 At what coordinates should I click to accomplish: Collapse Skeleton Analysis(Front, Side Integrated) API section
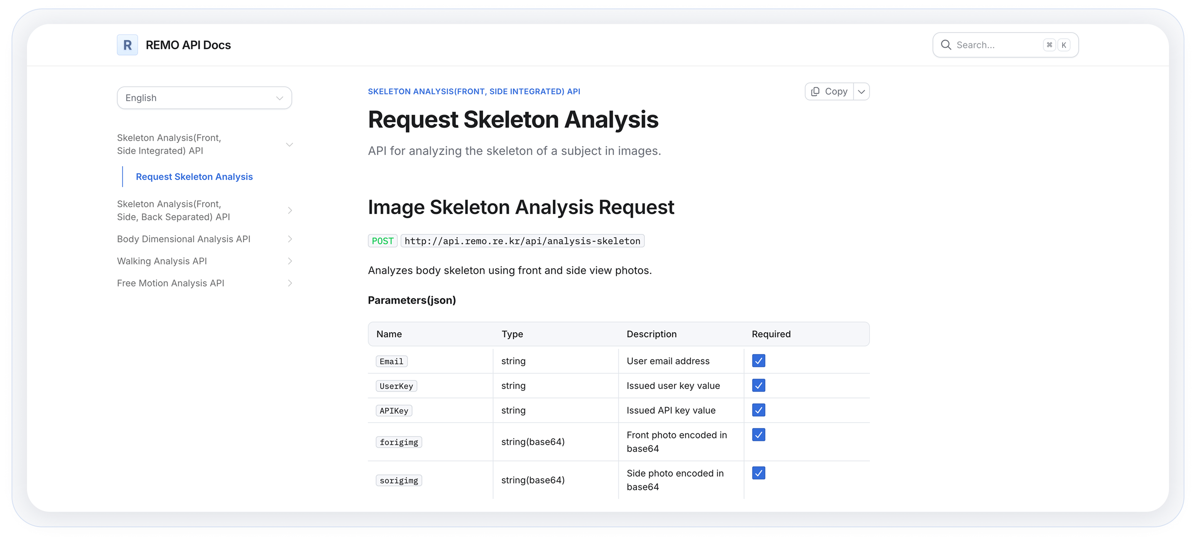click(289, 144)
